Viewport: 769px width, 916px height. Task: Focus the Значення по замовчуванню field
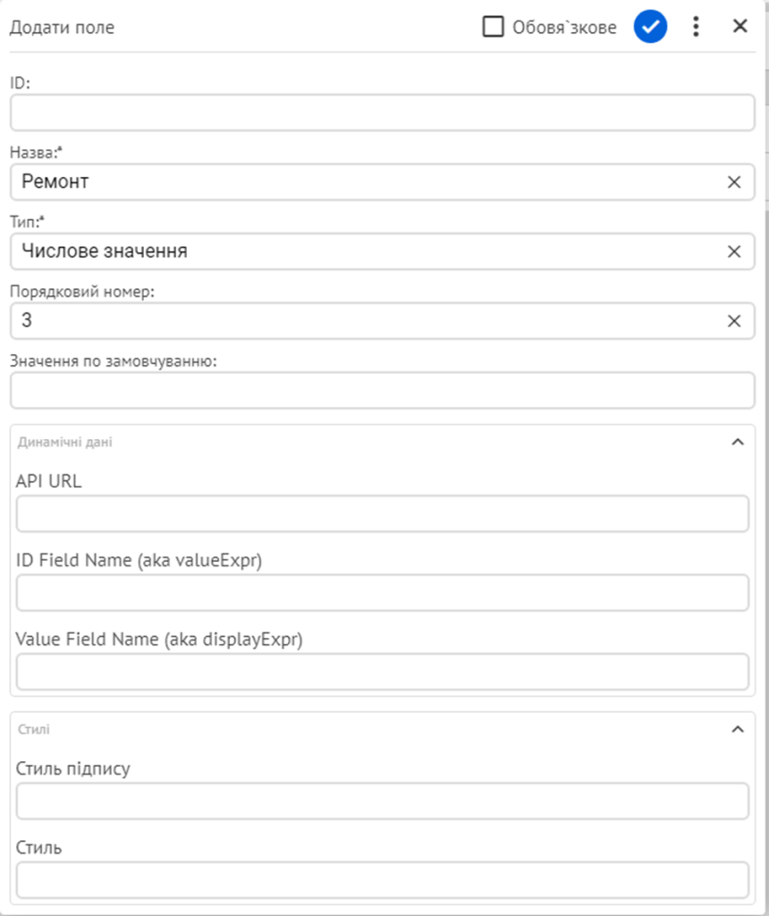click(x=383, y=390)
